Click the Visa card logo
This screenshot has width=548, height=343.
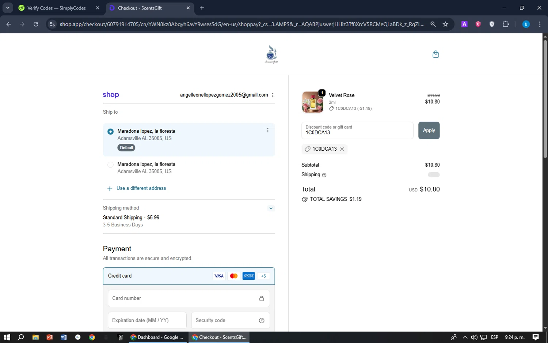coord(219,276)
